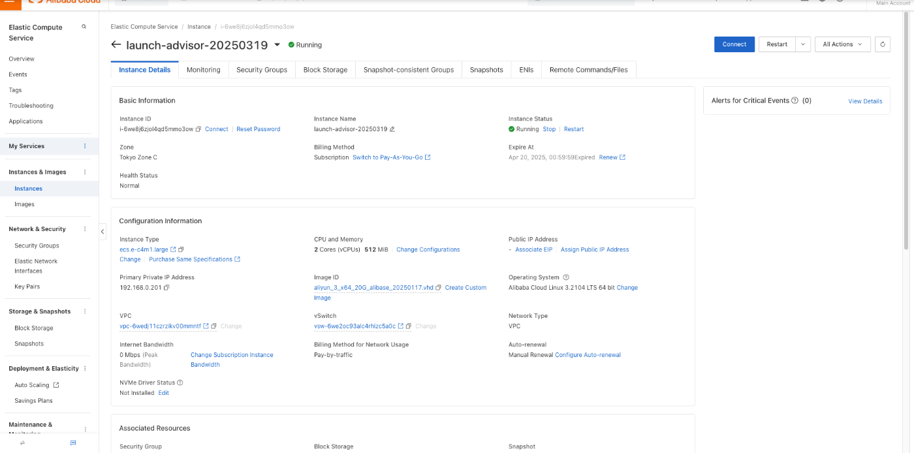Click the help icon beside NVMe Driver Status

(x=180, y=383)
